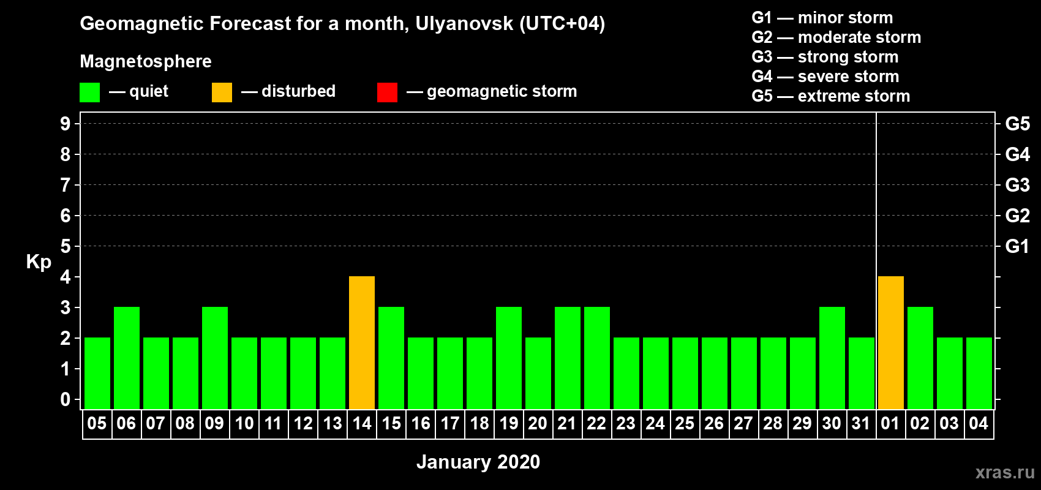Click the G4 label on right axis
Screen dimensions: 1041x490
[1017, 154]
